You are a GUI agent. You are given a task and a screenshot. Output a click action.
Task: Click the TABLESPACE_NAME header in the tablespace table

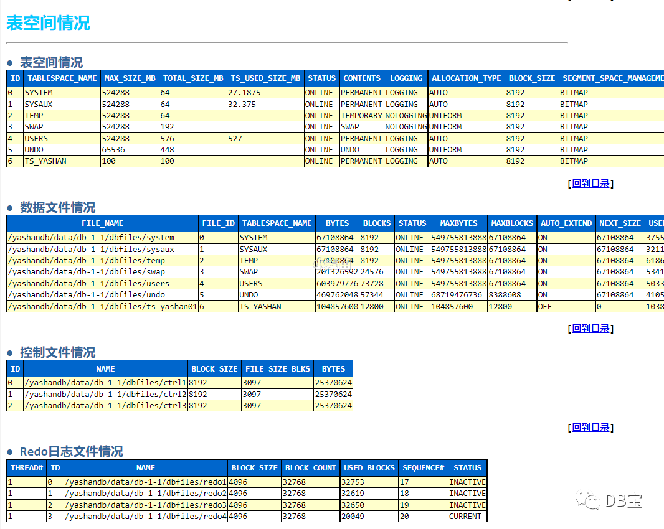[62, 78]
